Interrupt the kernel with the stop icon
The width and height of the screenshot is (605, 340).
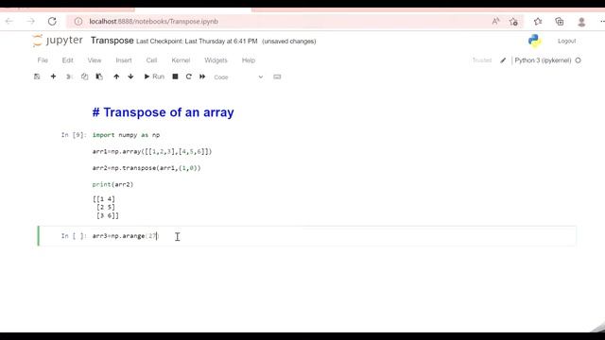pos(175,76)
